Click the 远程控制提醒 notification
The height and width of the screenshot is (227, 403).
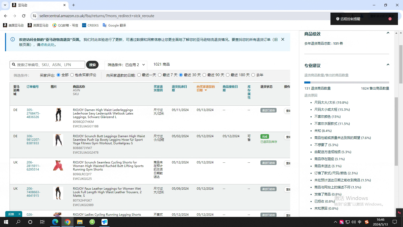[364, 19]
